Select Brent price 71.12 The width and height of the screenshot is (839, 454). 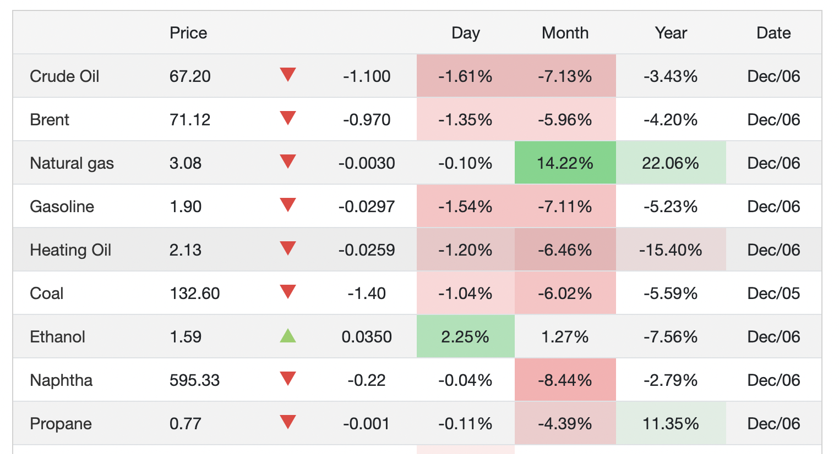pyautogui.click(x=190, y=120)
